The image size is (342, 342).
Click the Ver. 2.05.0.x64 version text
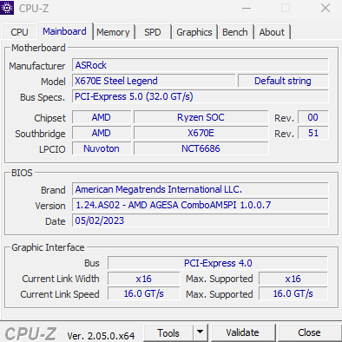click(x=101, y=336)
